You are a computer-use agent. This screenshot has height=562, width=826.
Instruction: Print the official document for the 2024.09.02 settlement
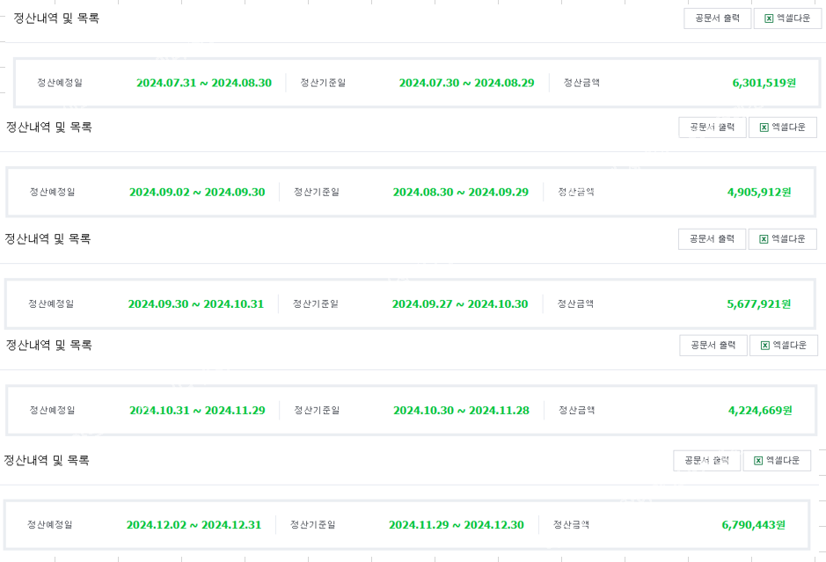point(712,128)
